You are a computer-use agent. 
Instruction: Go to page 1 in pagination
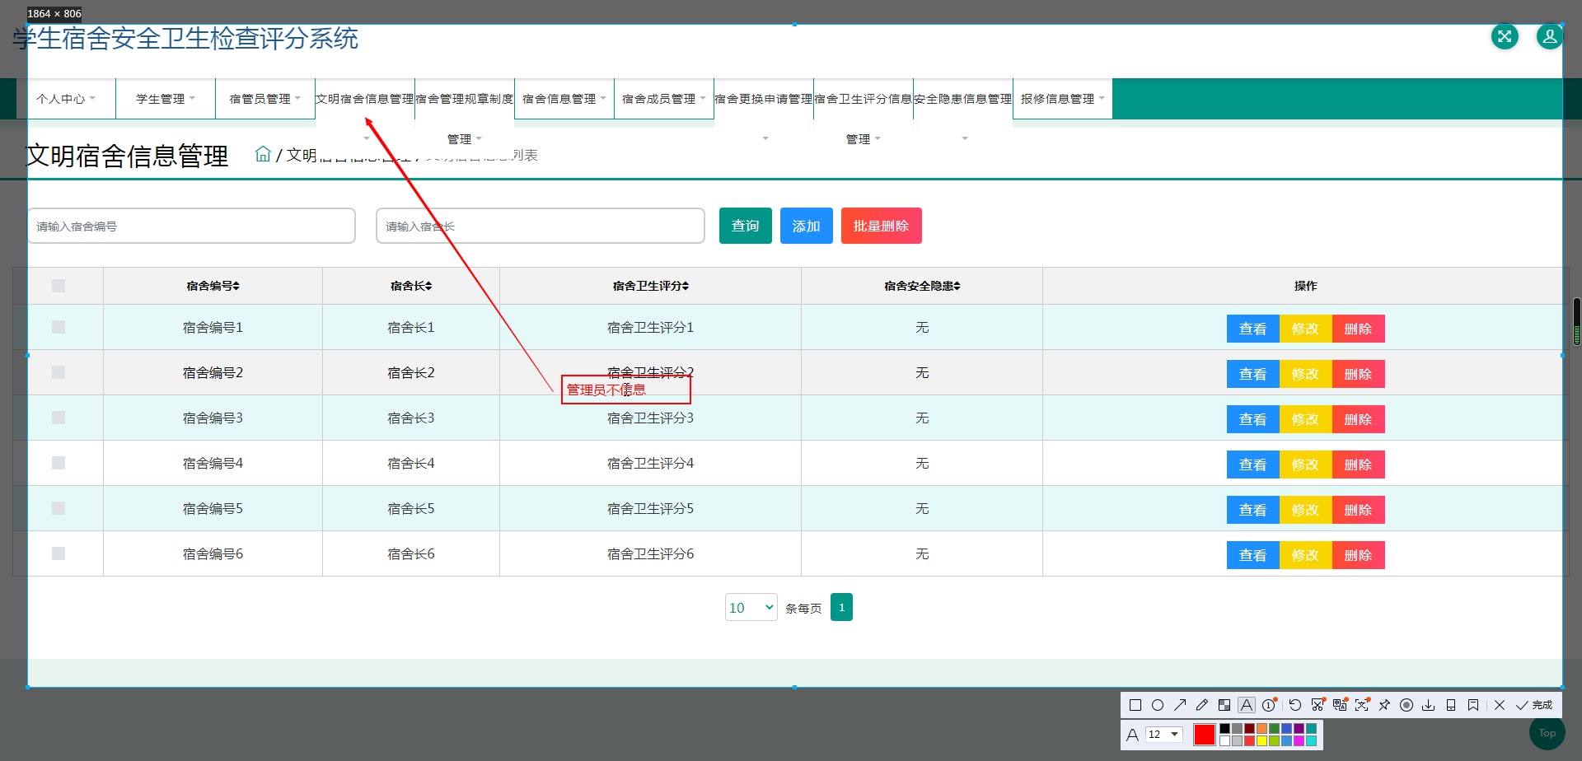[x=841, y=607]
